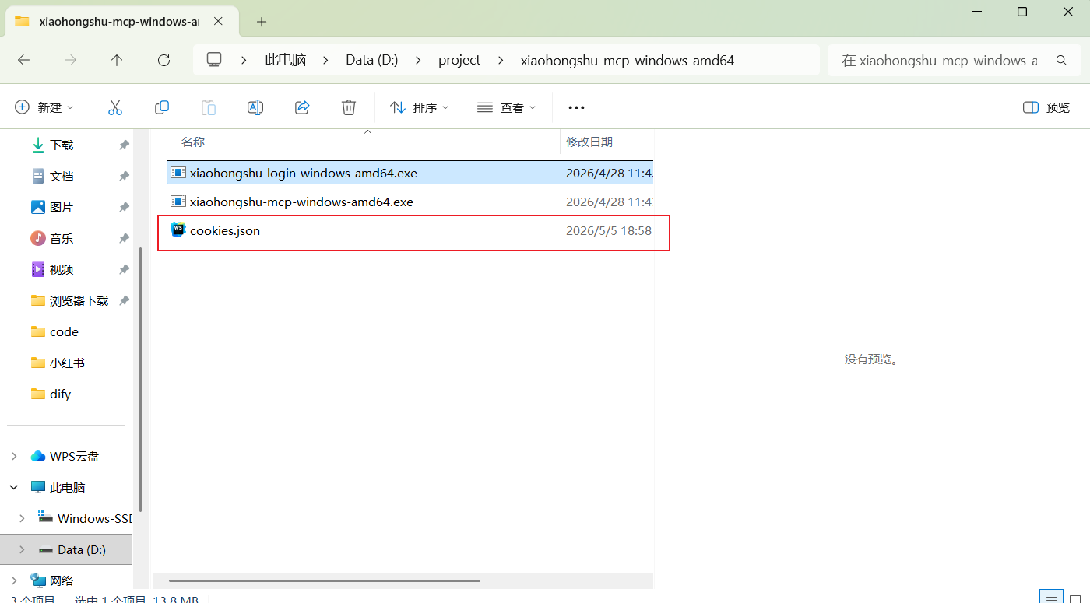This screenshot has width=1090, height=603.
Task: Open 音乐 in navigation pane
Action: 62,238
